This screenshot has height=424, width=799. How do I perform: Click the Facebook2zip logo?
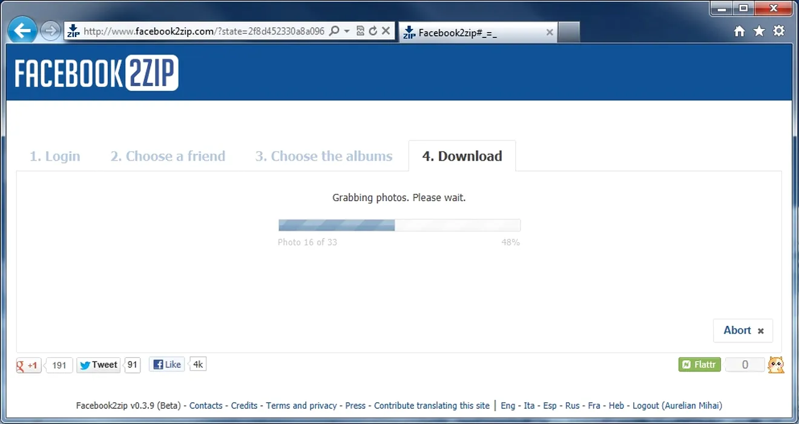click(97, 73)
